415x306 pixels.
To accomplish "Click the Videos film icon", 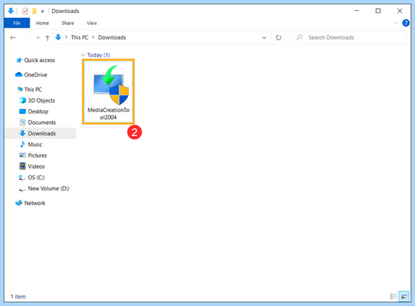I will [23, 166].
